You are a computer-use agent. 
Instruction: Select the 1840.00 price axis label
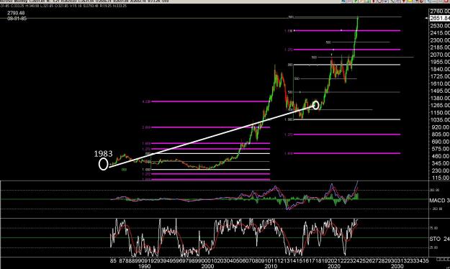[x=440, y=69]
